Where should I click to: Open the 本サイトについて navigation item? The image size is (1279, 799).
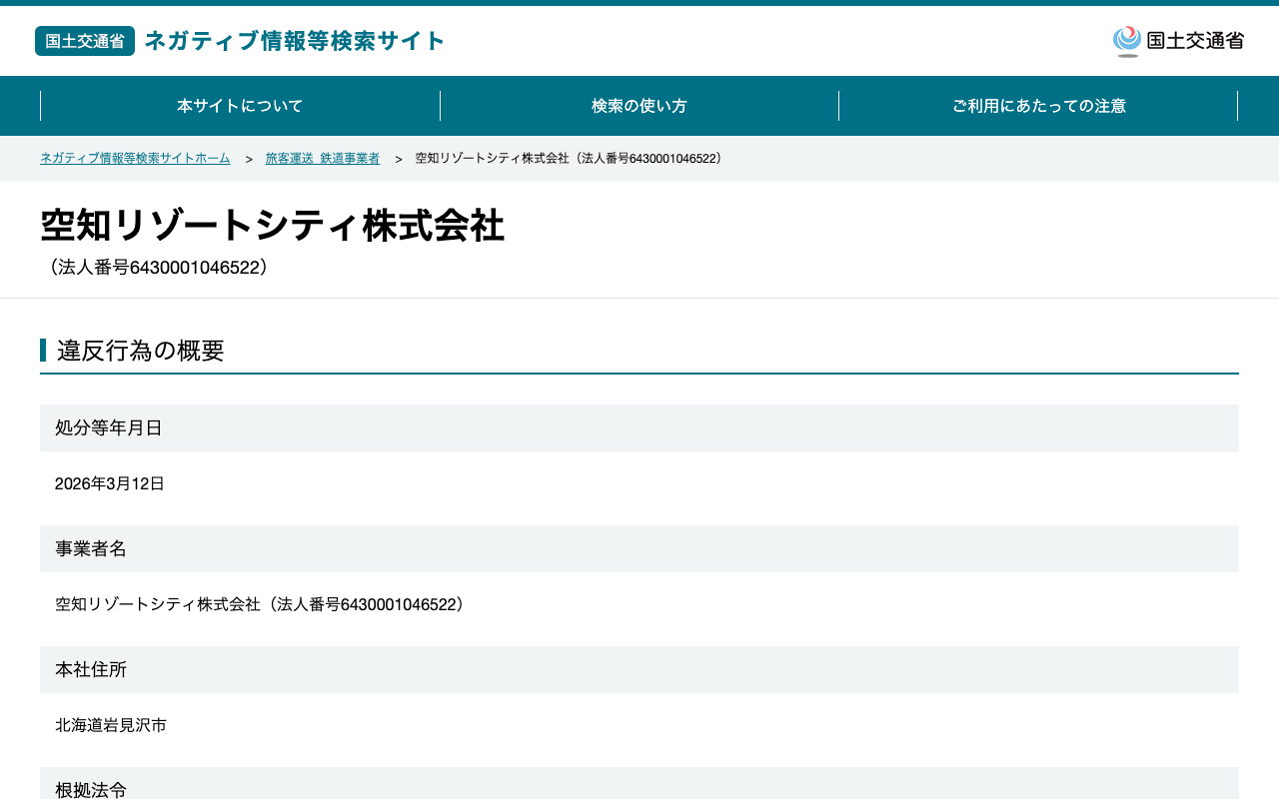[x=240, y=106]
